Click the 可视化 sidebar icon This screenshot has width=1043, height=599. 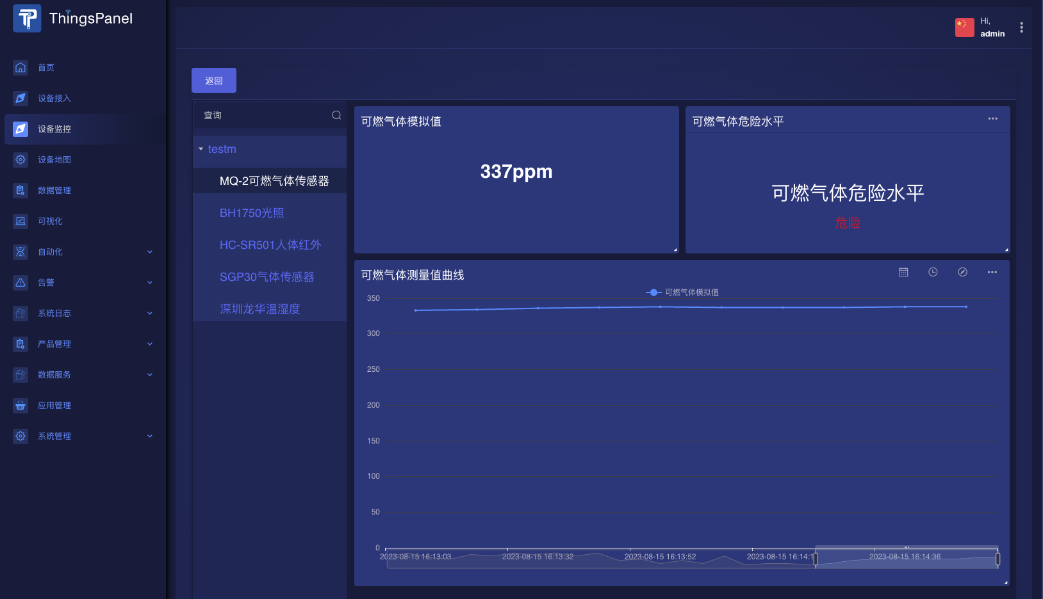(21, 221)
